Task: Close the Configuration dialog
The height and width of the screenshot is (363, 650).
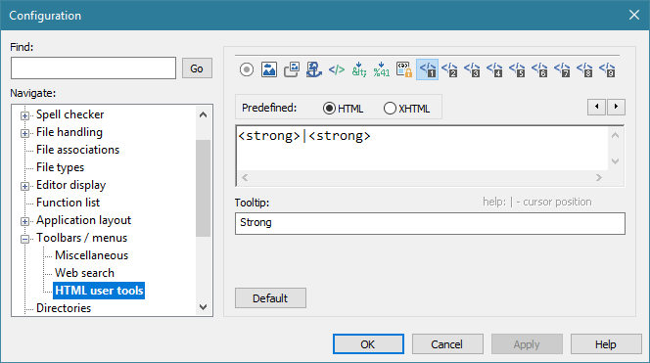Action: point(633,15)
